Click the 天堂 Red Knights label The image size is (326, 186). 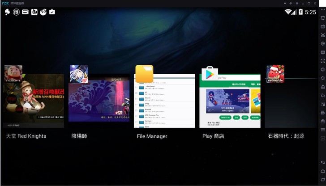point(26,136)
